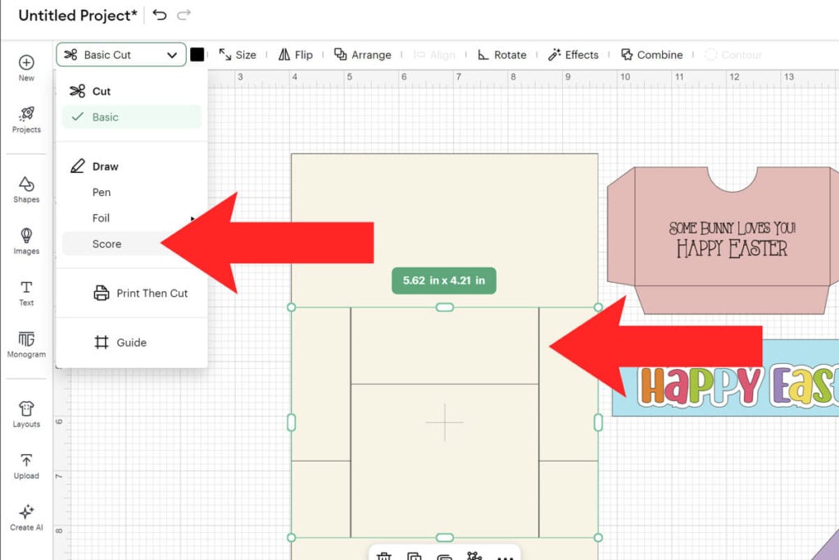This screenshot has height=560, width=839.
Task: Choose Score from the operation menu
Action: [107, 244]
